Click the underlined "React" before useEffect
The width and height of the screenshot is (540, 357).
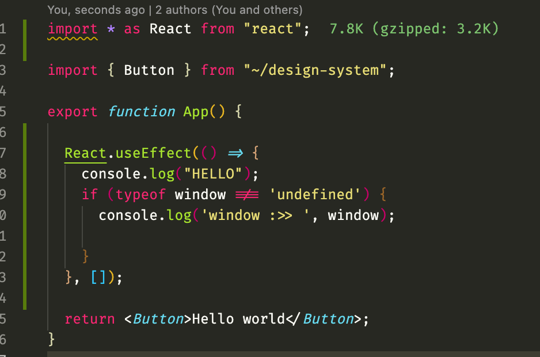85,153
